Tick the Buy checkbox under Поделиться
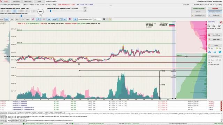The height and width of the screenshot is (125, 223). [209, 60]
